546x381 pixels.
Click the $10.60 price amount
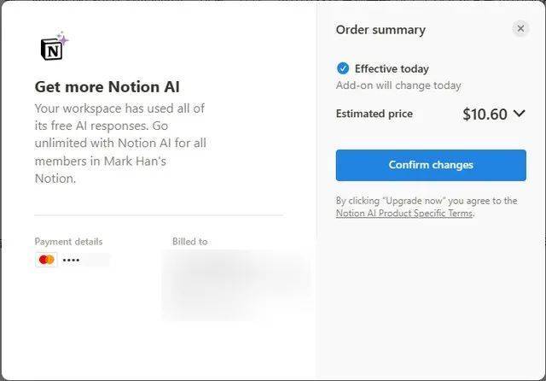[x=485, y=114]
